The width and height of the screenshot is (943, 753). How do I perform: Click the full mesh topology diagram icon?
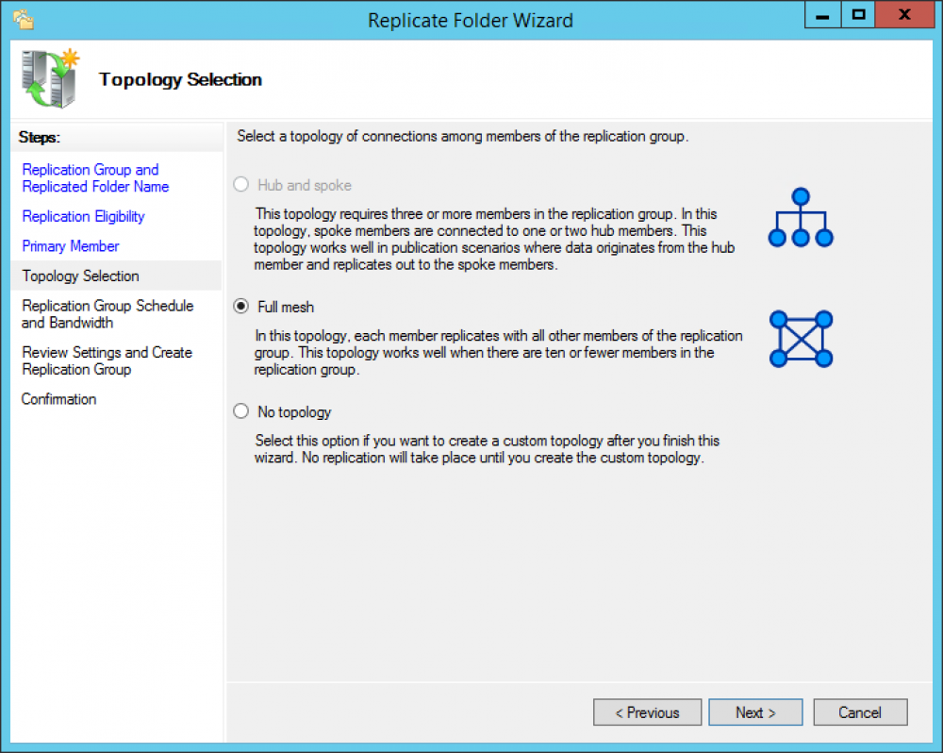[800, 338]
